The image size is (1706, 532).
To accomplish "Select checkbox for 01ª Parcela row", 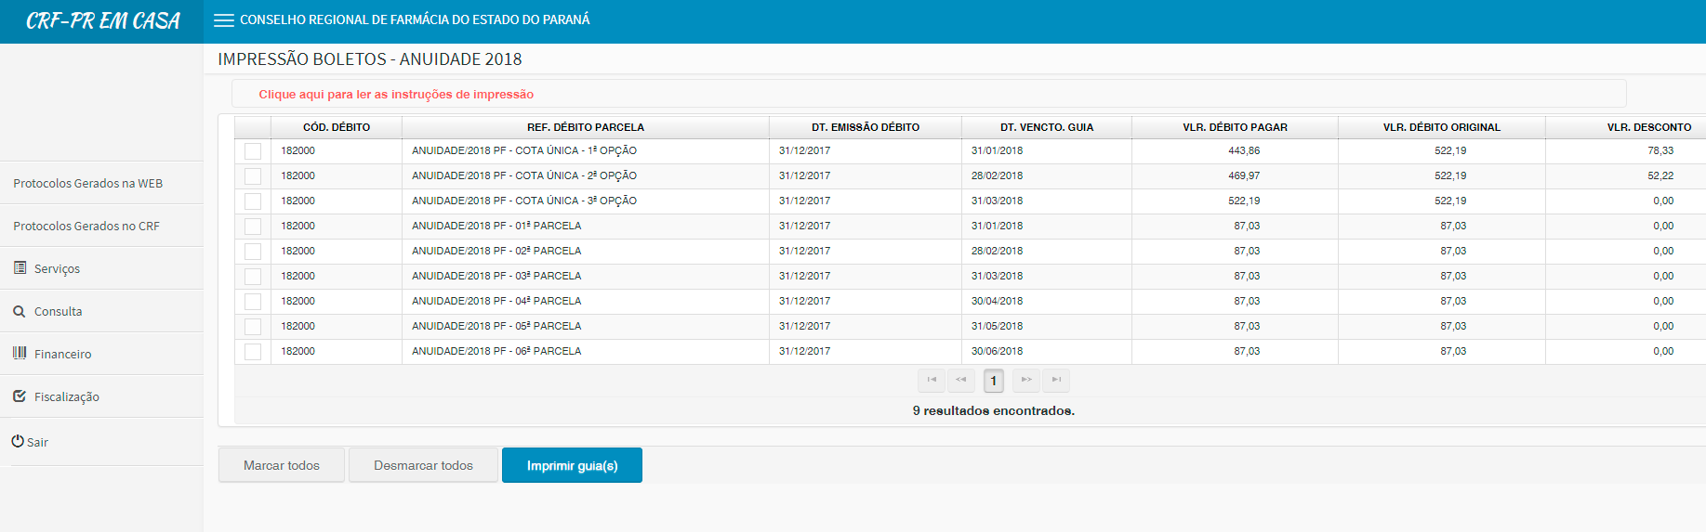I will tap(253, 227).
